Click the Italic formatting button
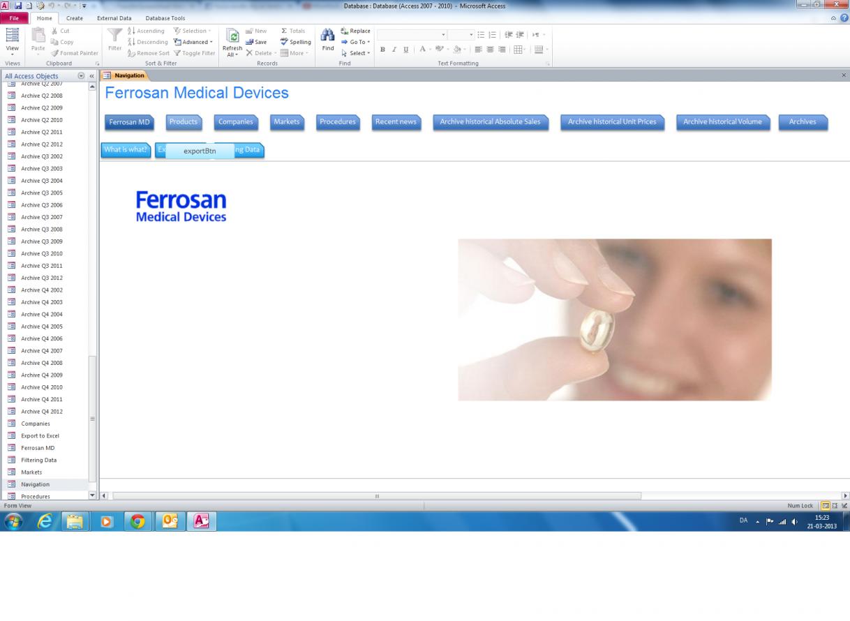Screen dimensions: 850x621 click(x=394, y=50)
